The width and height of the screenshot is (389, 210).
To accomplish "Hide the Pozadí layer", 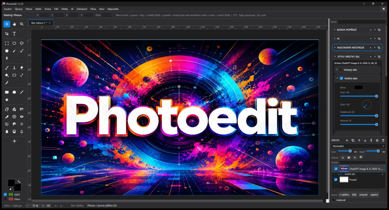I will [x=336, y=180].
